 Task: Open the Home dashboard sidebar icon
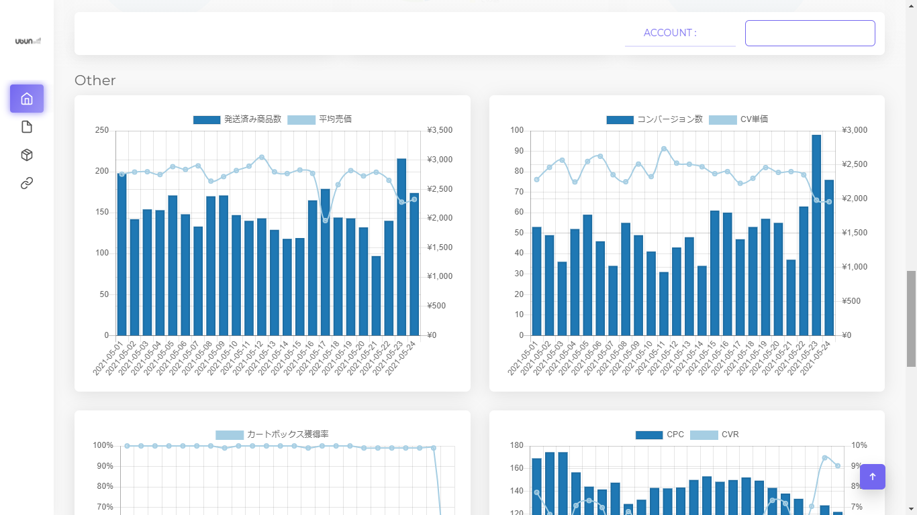pyautogui.click(x=27, y=99)
